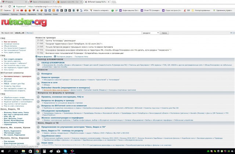Open Правила, основные инструкции, FAQ-и forum
Viewport: 235px width, 154px height.
62,97
